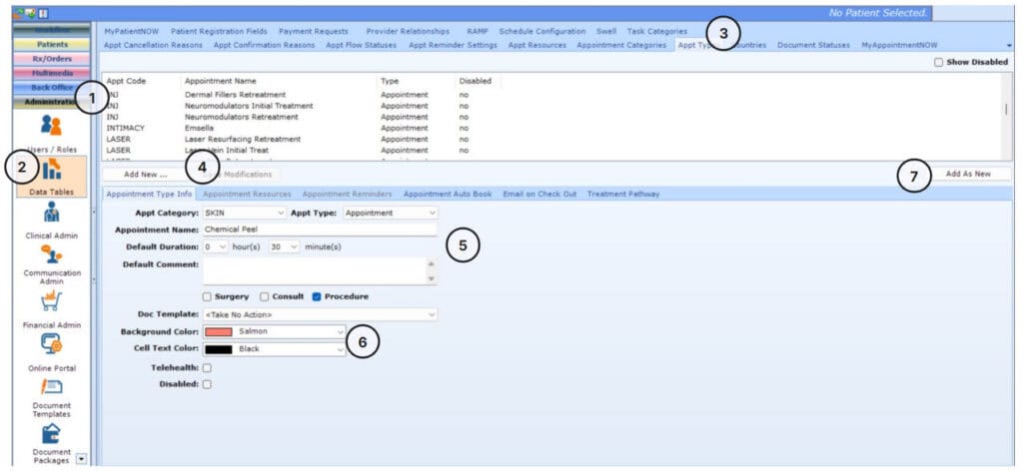Open the Online Portal icon
The width and height of the screenshot is (1023, 473).
click(x=51, y=344)
